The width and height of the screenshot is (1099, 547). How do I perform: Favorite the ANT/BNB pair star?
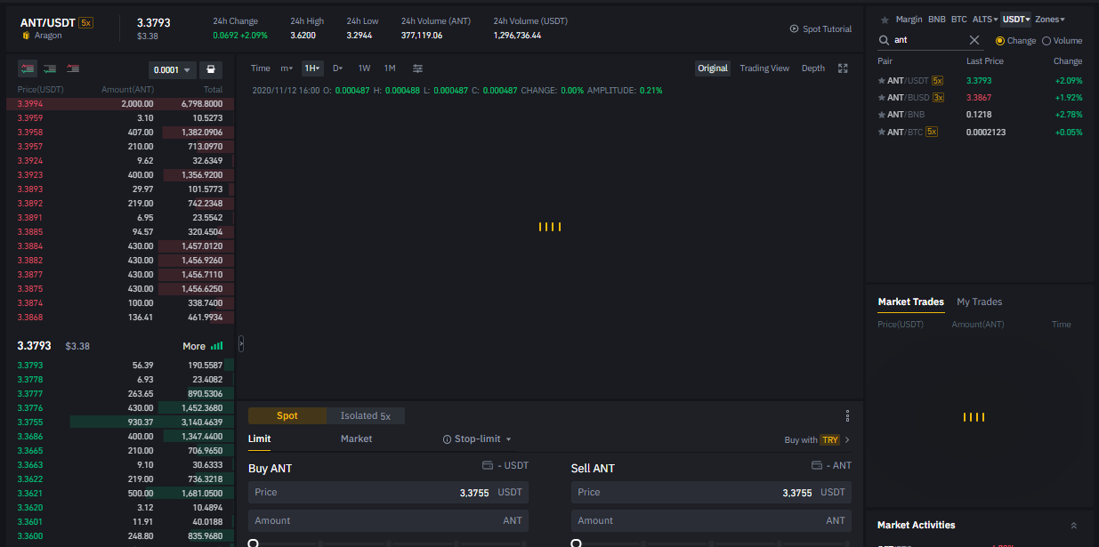point(881,115)
